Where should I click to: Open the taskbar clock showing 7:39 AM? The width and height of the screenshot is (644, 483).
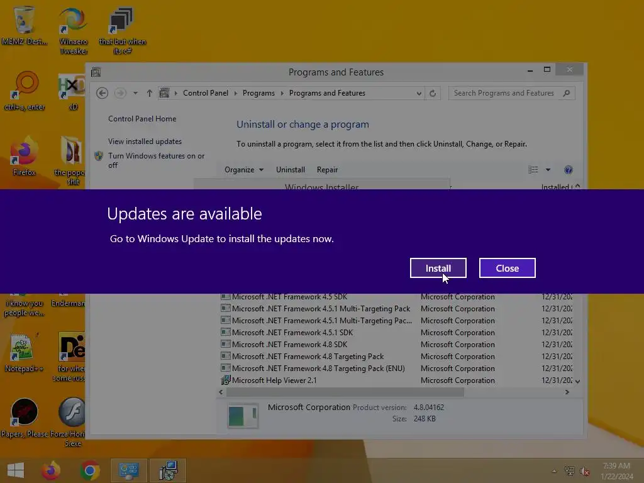point(616,470)
